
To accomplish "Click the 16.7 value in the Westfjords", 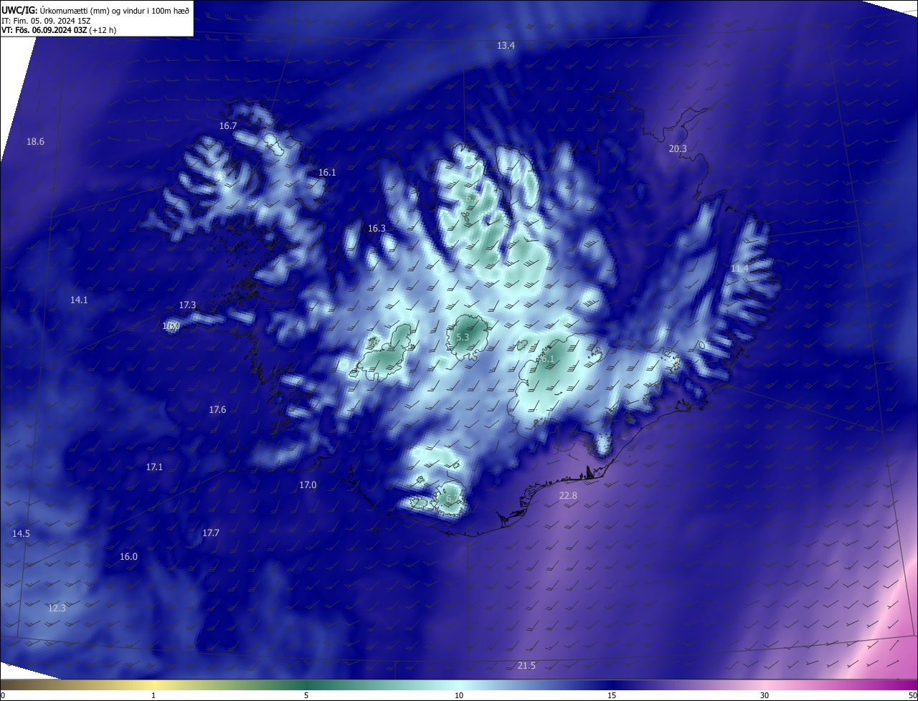I will 228,125.
